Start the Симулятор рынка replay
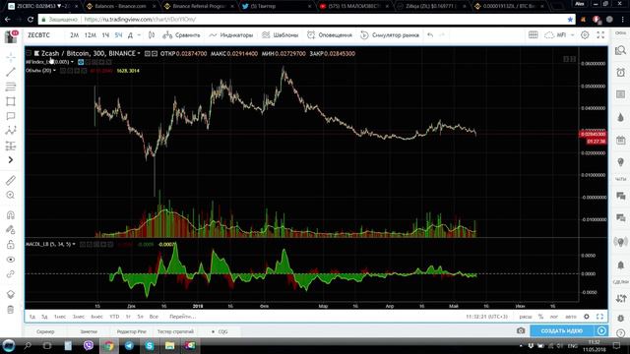This screenshot has height=354, width=630. [x=390, y=35]
